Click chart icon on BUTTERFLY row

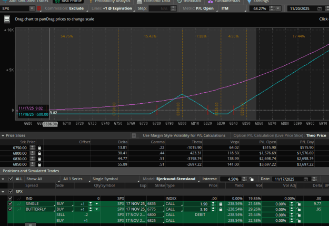coord(19,209)
